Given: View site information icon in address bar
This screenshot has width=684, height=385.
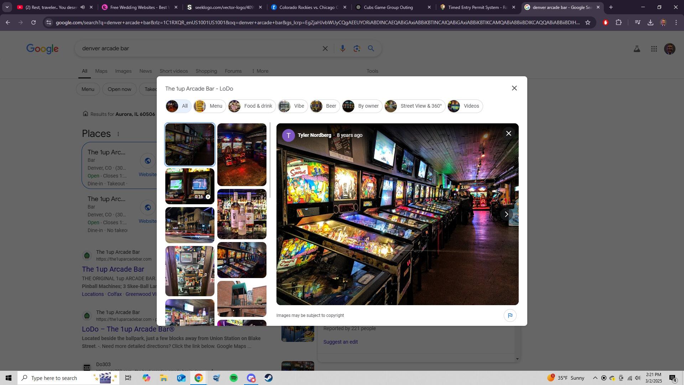Looking at the screenshot, I should click(49, 22).
